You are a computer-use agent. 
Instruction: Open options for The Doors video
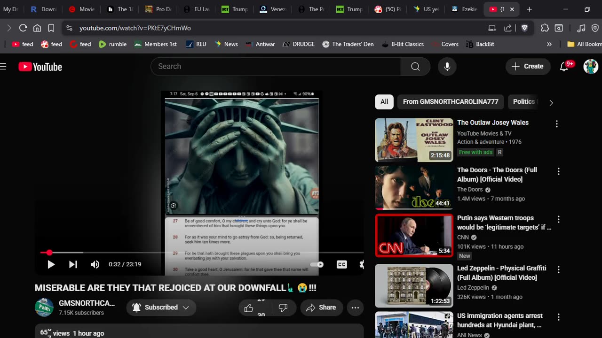pos(559,171)
